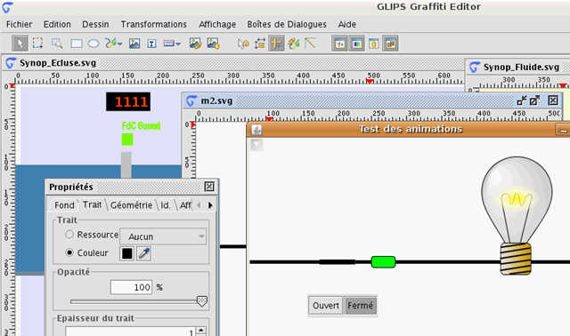Viewport: 570px width, 336px height.
Task: Select the Ressource radio button
Action: pyautogui.click(x=69, y=235)
